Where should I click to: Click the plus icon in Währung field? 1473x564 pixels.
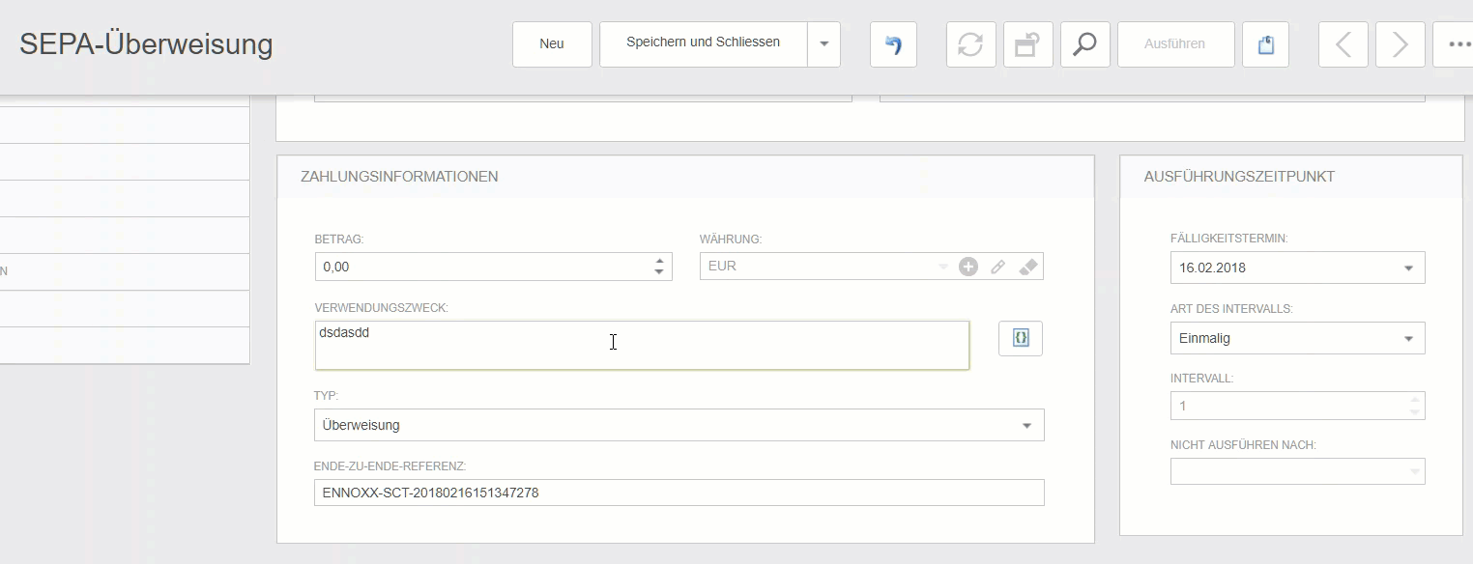pos(968,267)
